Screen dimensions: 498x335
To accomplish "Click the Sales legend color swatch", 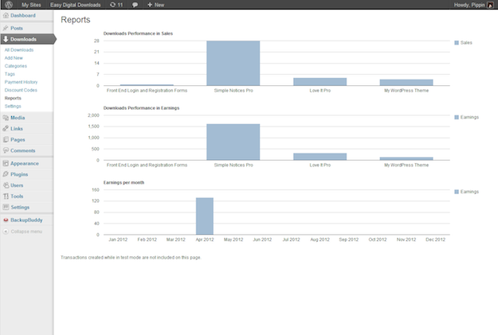I will [456, 42].
